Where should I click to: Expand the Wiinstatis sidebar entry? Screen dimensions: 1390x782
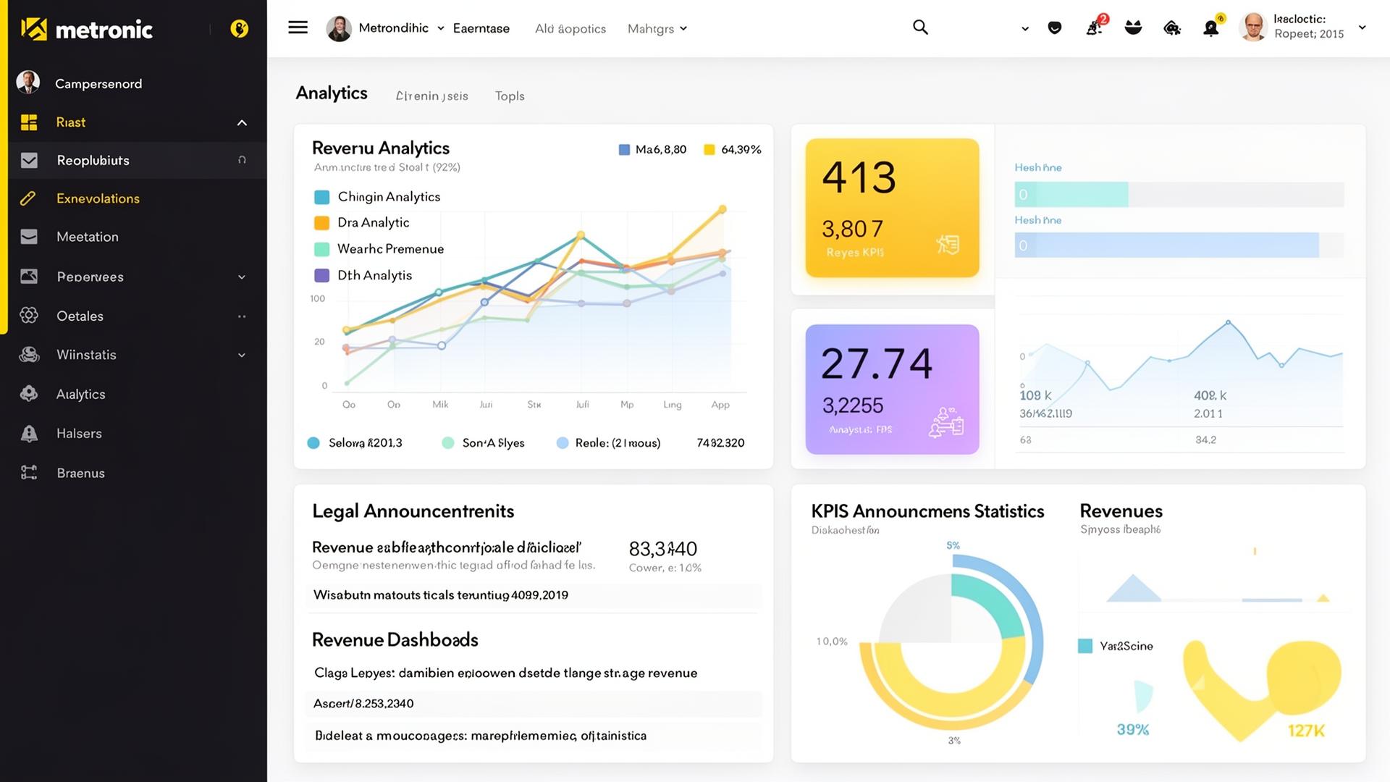242,355
